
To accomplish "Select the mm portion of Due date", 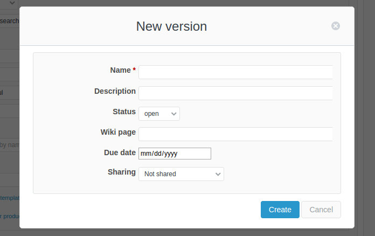I will click(145, 154).
